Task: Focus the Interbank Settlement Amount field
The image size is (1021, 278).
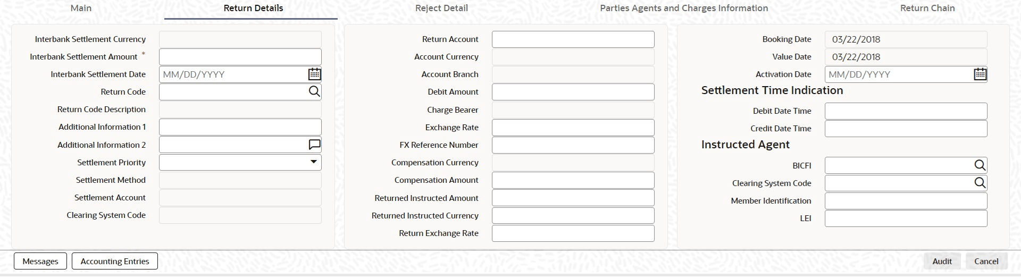Action: (x=240, y=57)
